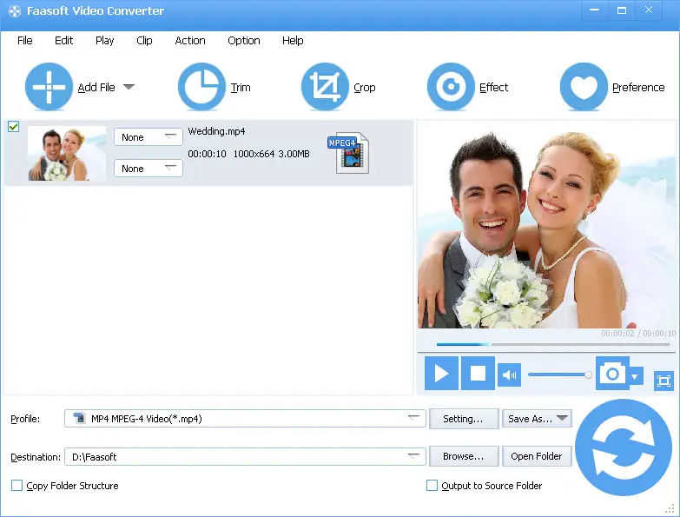Viewport: 680px width, 517px height.
Task: Open the Effect editor
Action: 450,87
